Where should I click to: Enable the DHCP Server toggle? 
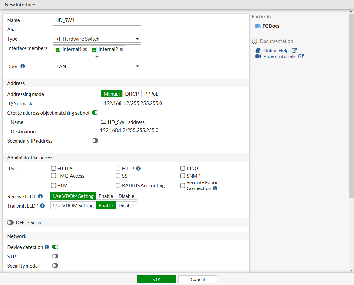[10, 222]
